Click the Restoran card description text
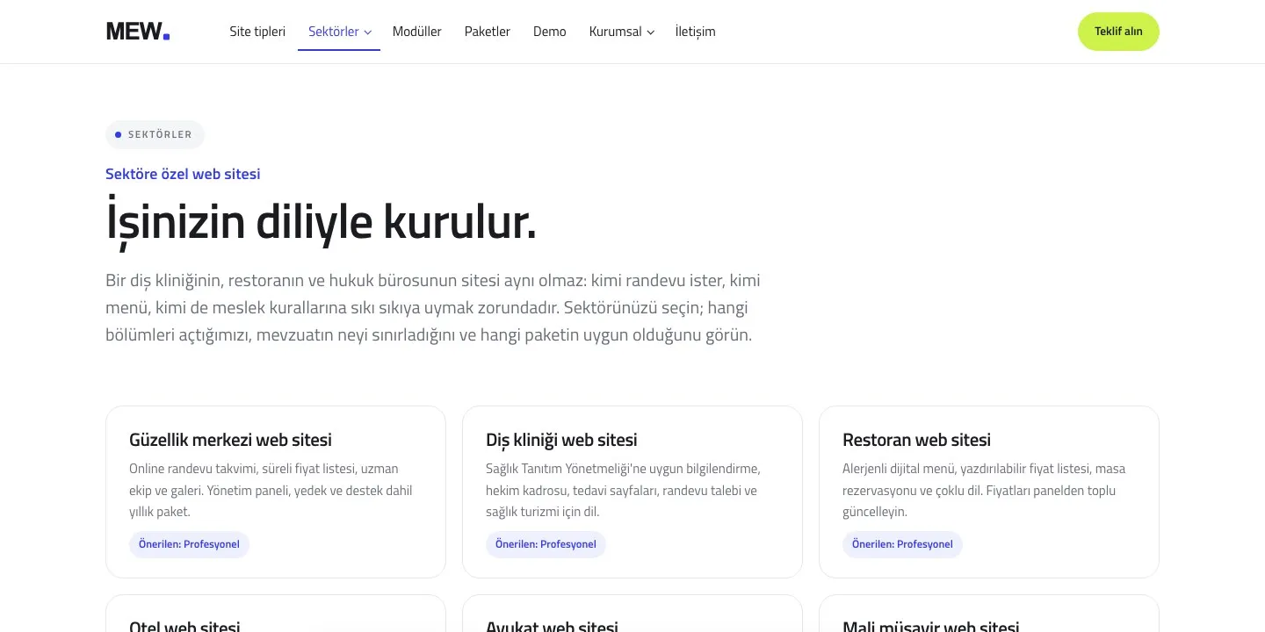Image resolution: width=1265 pixels, height=632 pixels. click(984, 490)
